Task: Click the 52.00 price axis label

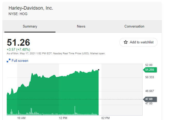Action: coord(149,65)
